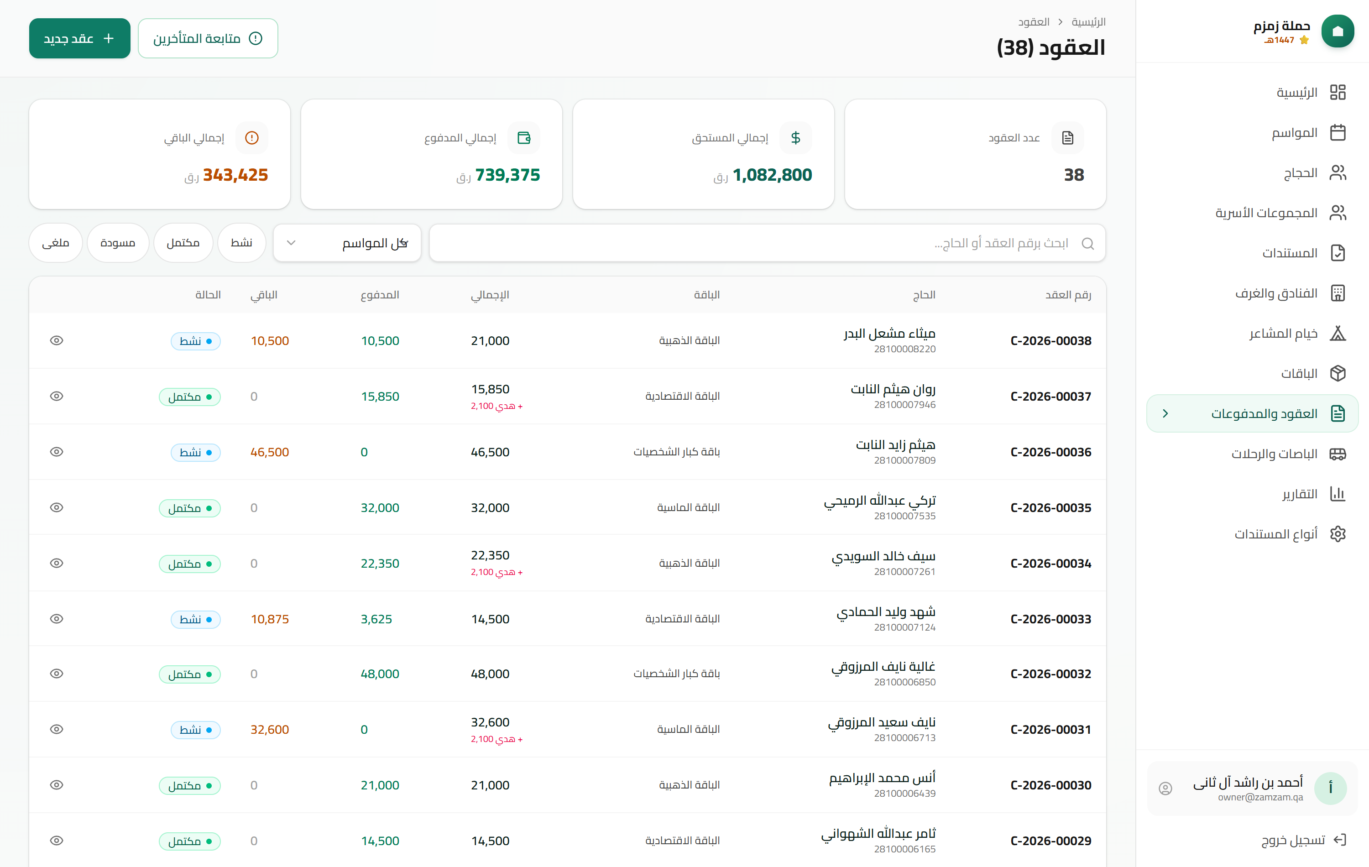Image resolution: width=1369 pixels, height=867 pixels.
Task: Click the green حملة زمزم logo
Action: (x=1337, y=31)
